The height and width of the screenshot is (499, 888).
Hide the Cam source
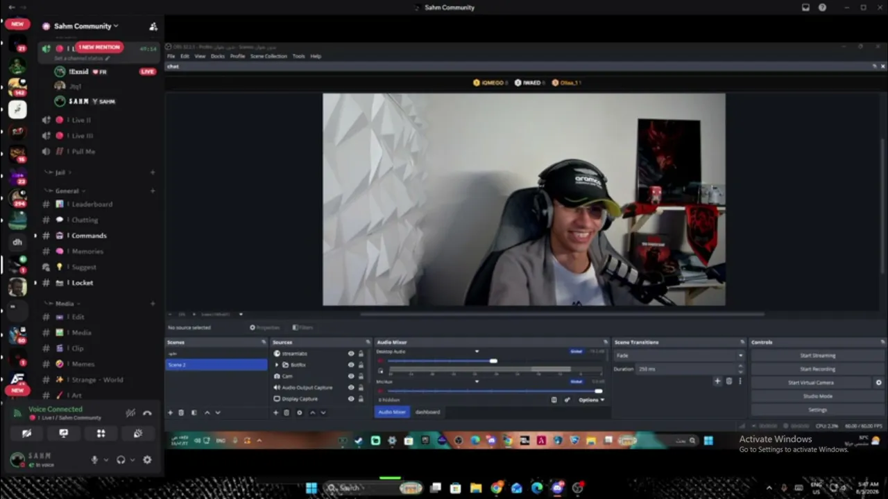click(x=351, y=376)
